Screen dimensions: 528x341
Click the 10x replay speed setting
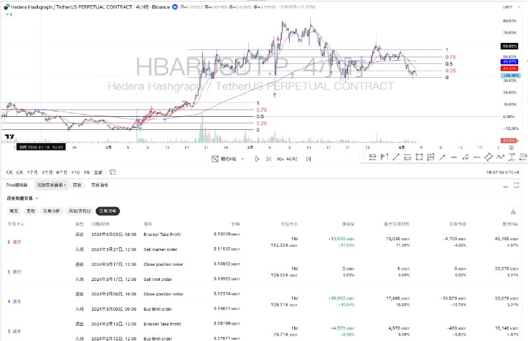point(280,159)
